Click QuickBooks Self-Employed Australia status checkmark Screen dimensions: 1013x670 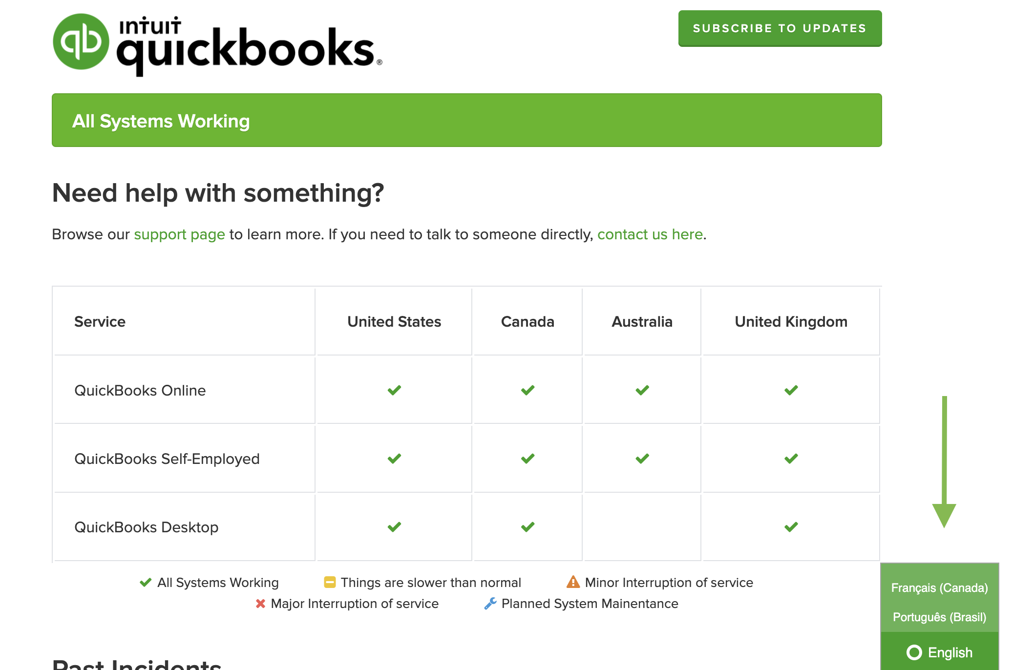point(642,459)
